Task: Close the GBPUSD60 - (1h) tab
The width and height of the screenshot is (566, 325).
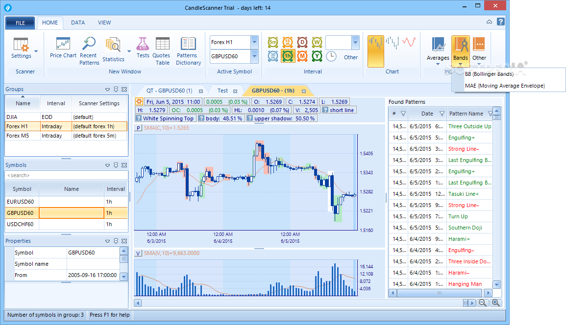Action: click(x=304, y=91)
